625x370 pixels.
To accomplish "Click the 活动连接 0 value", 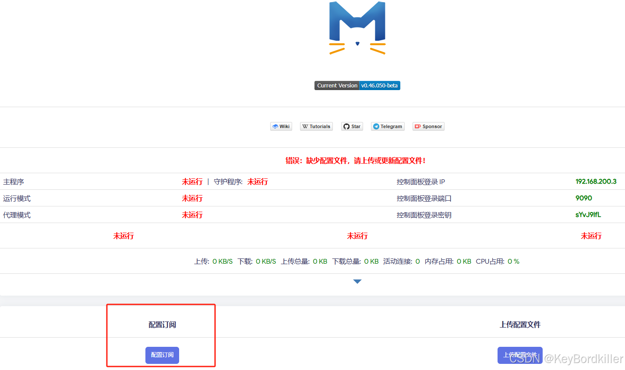I will pos(418,262).
